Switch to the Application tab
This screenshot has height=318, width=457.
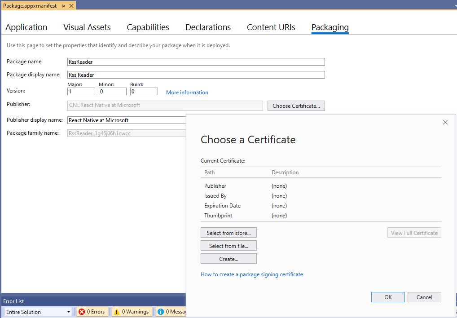pos(26,27)
